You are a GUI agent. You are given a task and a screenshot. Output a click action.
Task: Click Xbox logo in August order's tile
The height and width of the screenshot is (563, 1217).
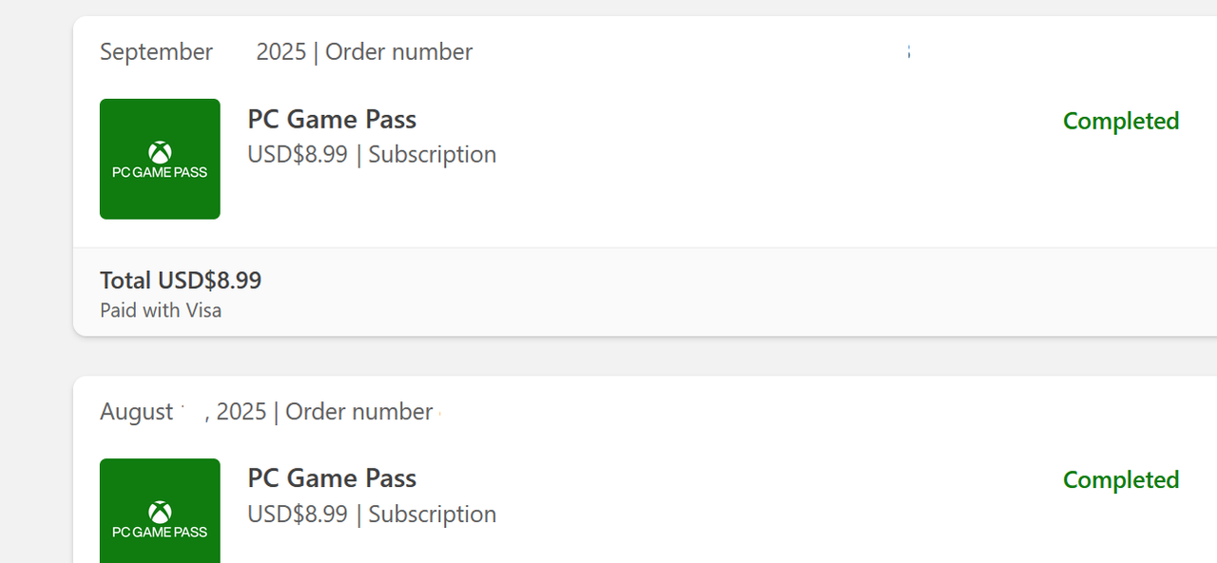click(x=160, y=512)
